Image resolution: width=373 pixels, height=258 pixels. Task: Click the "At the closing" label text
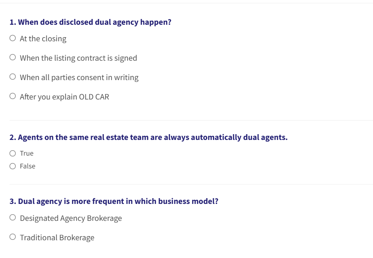click(x=43, y=38)
